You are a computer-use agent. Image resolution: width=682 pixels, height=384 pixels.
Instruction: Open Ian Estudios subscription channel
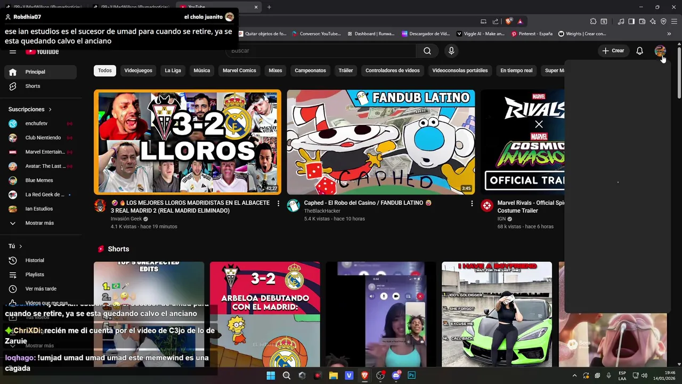point(40,209)
